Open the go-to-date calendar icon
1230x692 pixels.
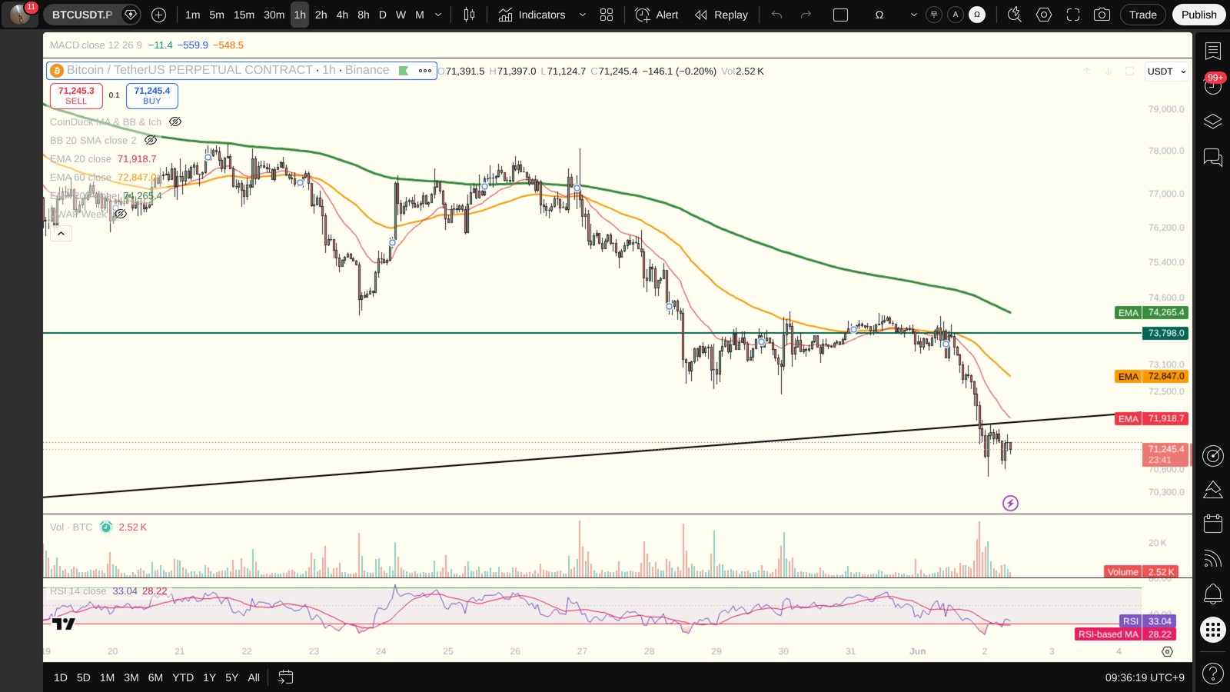click(285, 677)
